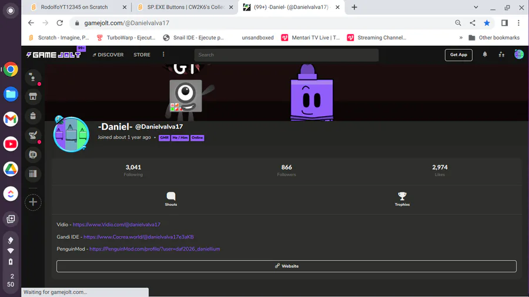Open the Cocrea.world Gandi IDE link
The width and height of the screenshot is (529, 297).
(x=139, y=237)
